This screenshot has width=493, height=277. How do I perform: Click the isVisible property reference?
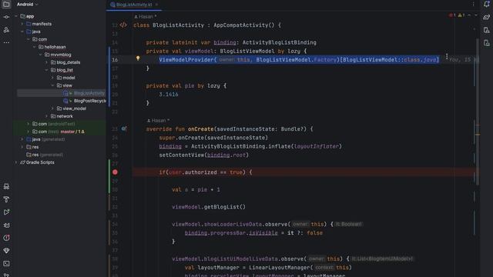[x=263, y=232]
